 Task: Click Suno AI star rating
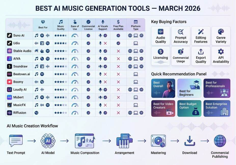[x=61, y=36]
